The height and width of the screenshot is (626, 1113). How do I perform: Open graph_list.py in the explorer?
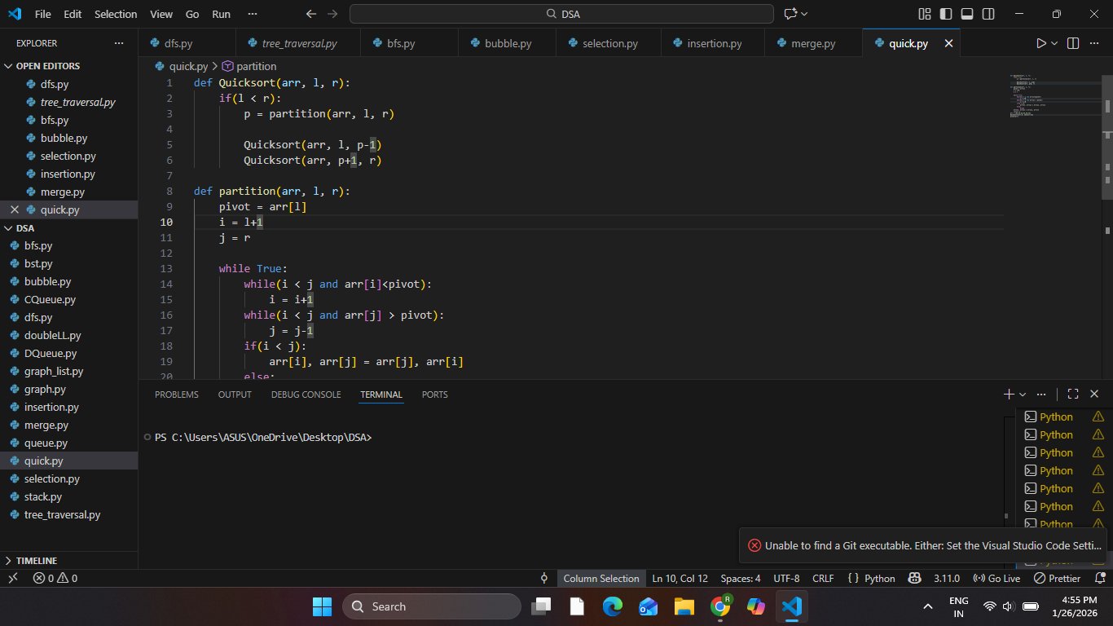(x=54, y=371)
